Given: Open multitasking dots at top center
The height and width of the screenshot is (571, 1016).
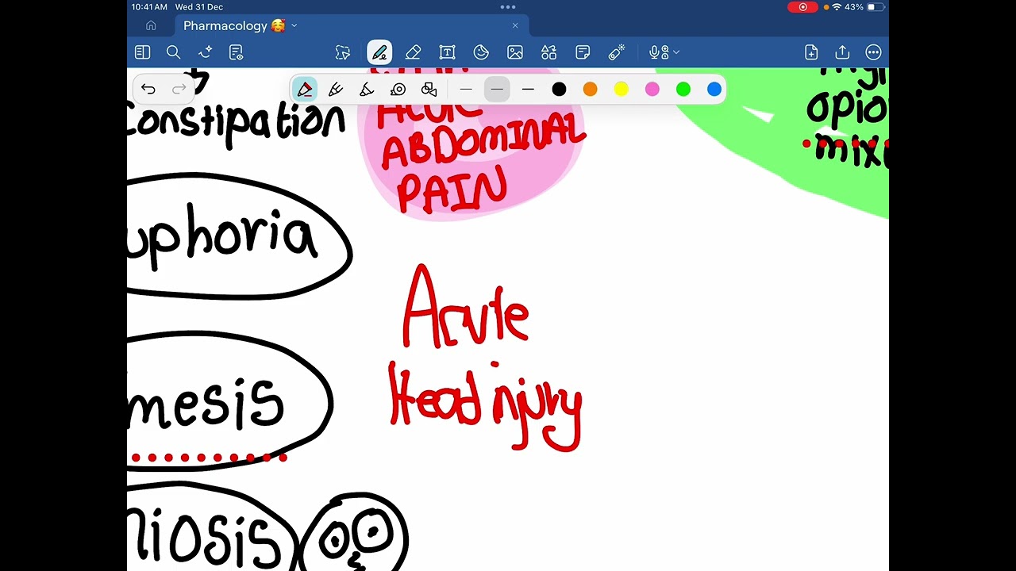Looking at the screenshot, I should coord(508,7).
